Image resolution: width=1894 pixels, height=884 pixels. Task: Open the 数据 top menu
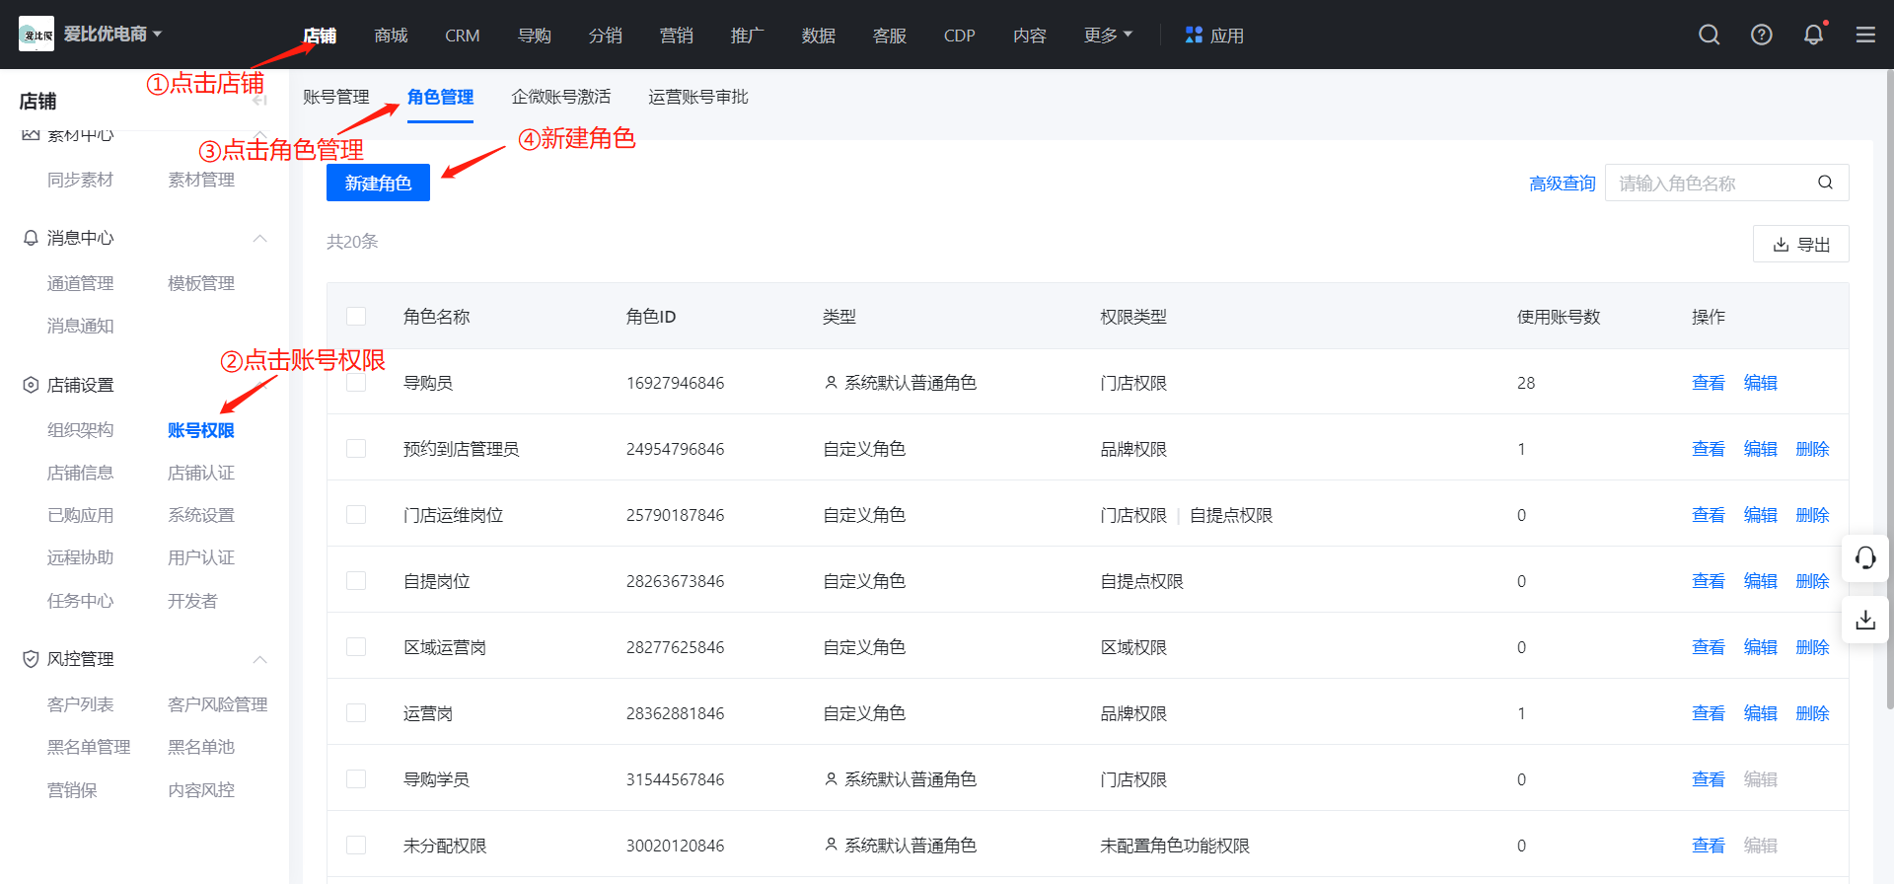[818, 36]
